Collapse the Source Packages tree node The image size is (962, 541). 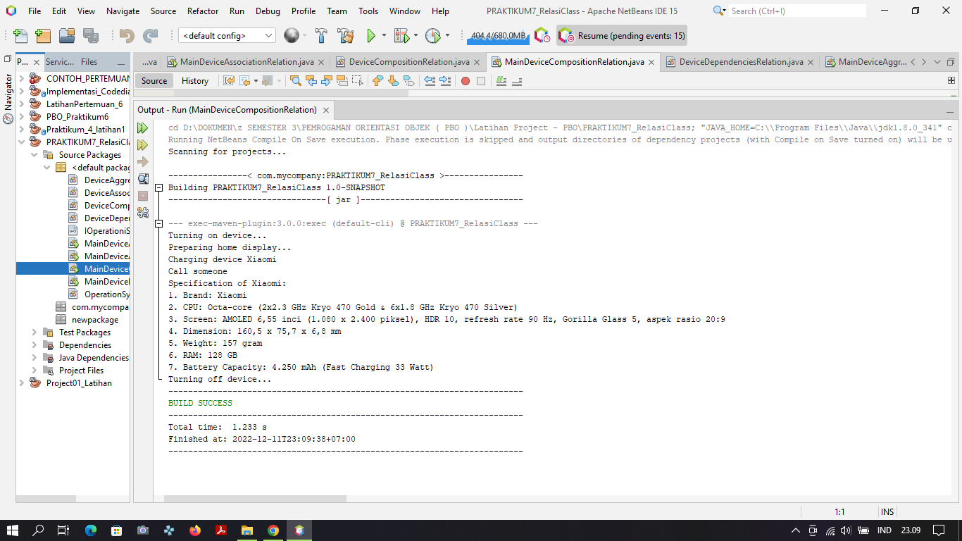point(34,155)
